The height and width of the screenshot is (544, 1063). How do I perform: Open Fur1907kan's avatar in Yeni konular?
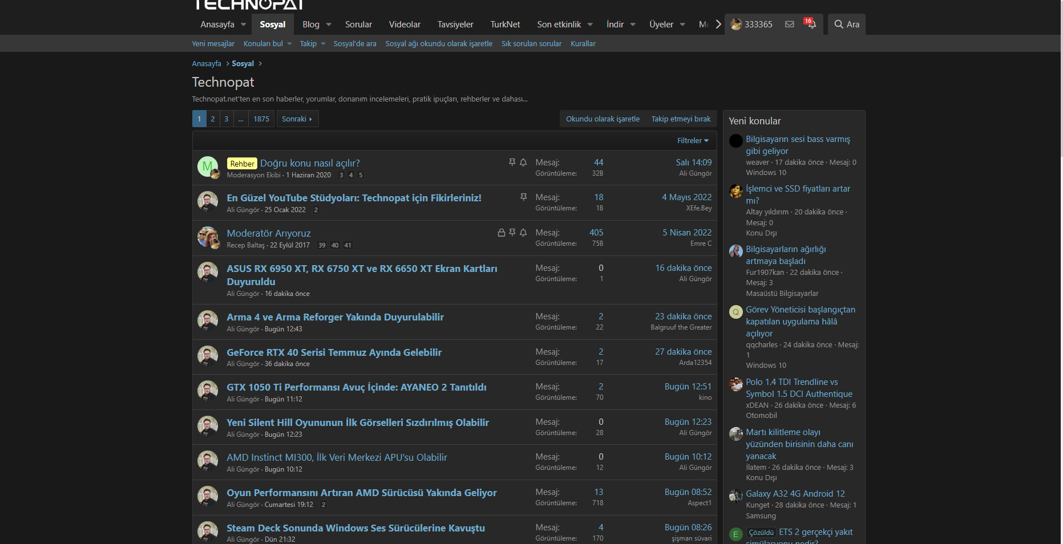click(736, 251)
